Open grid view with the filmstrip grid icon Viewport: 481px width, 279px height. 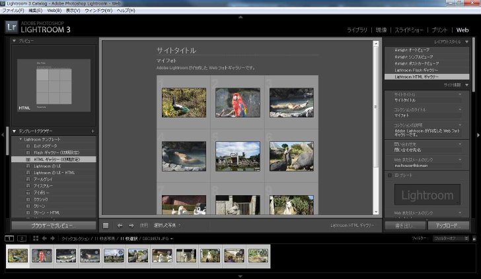(x=36, y=238)
